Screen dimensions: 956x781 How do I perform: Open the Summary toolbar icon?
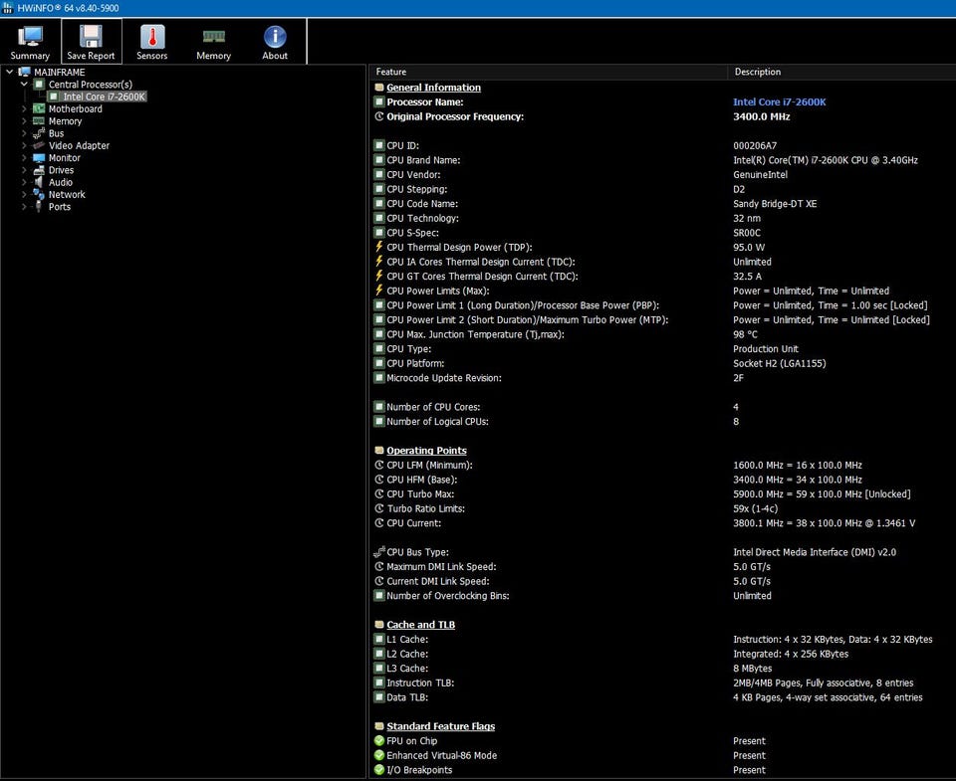(30, 37)
